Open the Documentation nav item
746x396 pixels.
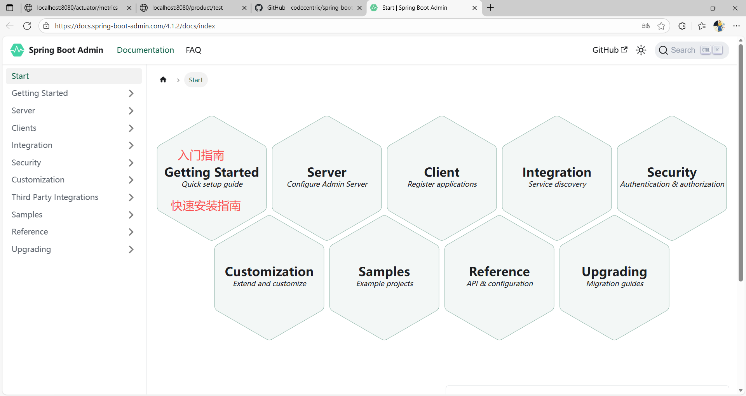point(145,50)
